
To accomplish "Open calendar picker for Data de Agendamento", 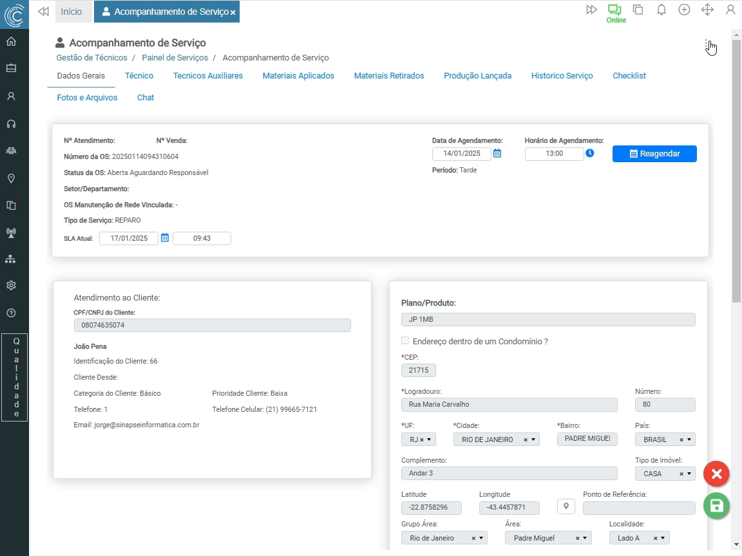I will point(497,154).
